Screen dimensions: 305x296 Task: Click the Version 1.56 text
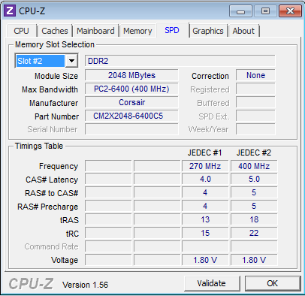(85, 285)
